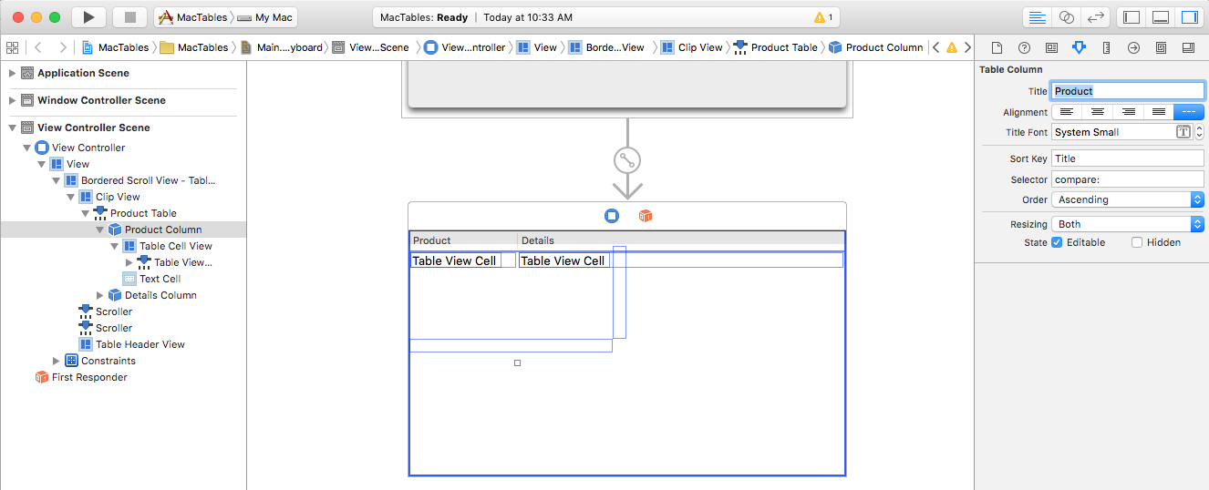Click the Selector field with compare:
This screenshot has width=1209, height=490.
(x=1128, y=179)
